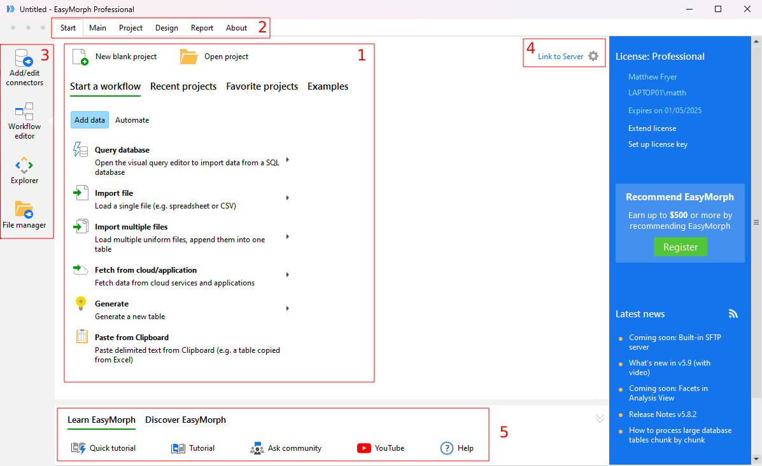Open the Report menu tab
This screenshot has height=466, width=762.
point(202,28)
